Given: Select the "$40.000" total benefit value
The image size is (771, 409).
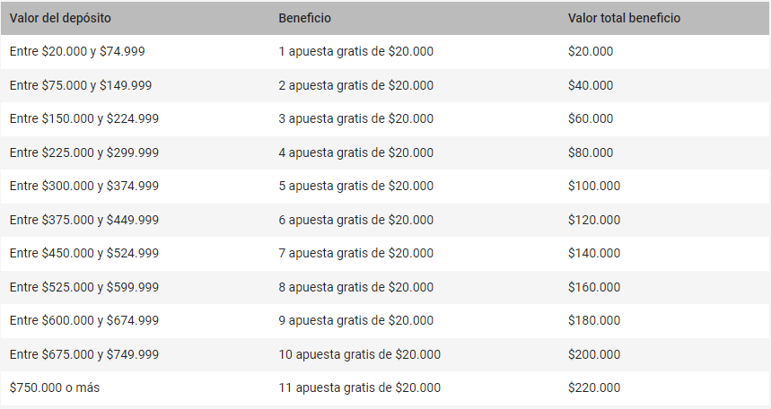Looking at the screenshot, I should [591, 85].
